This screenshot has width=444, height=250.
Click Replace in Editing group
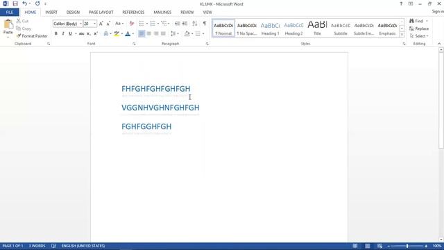pyautogui.click(x=419, y=28)
